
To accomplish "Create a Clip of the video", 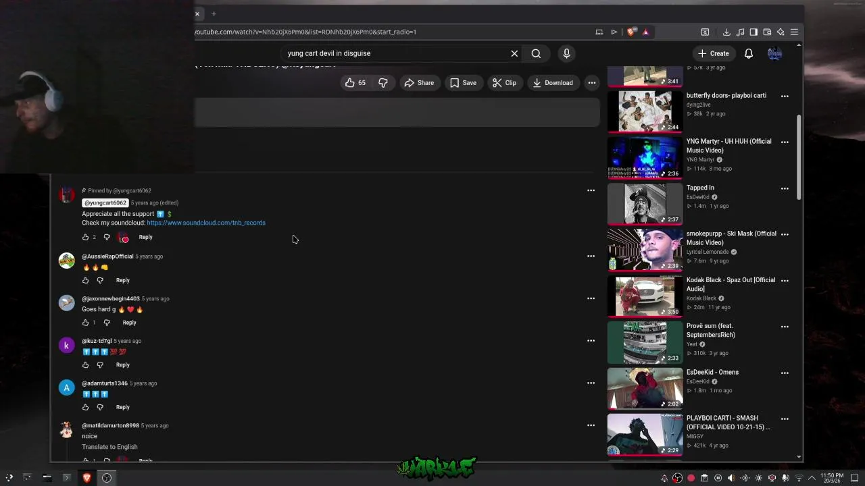I will pyautogui.click(x=504, y=82).
